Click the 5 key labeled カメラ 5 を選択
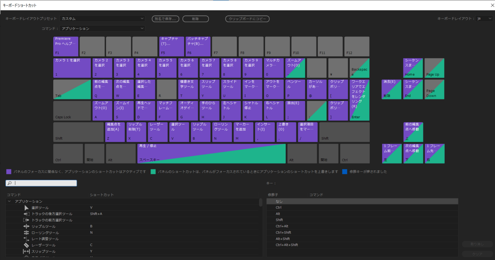Image resolution: width=495 pixels, height=260 pixels. [167, 68]
